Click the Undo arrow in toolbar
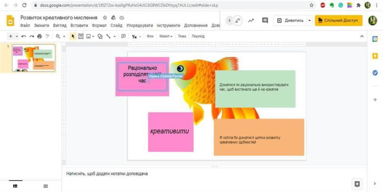This screenshot has width=383, height=192. point(24,36)
